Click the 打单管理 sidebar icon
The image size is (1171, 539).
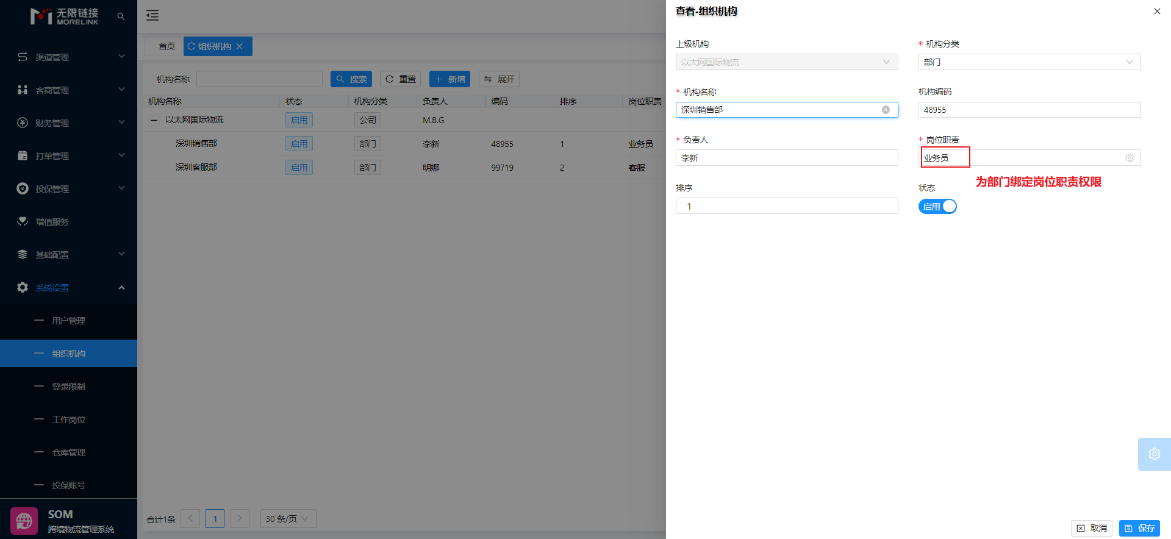coord(23,155)
